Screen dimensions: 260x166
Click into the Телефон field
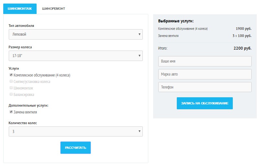click(x=205, y=87)
